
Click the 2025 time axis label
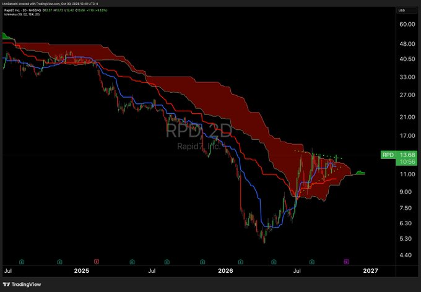(x=81, y=271)
